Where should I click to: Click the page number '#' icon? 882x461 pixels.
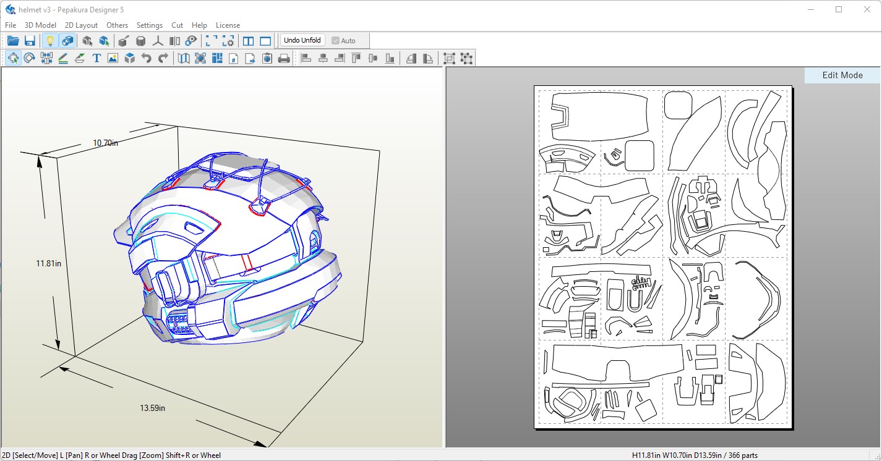[234, 58]
